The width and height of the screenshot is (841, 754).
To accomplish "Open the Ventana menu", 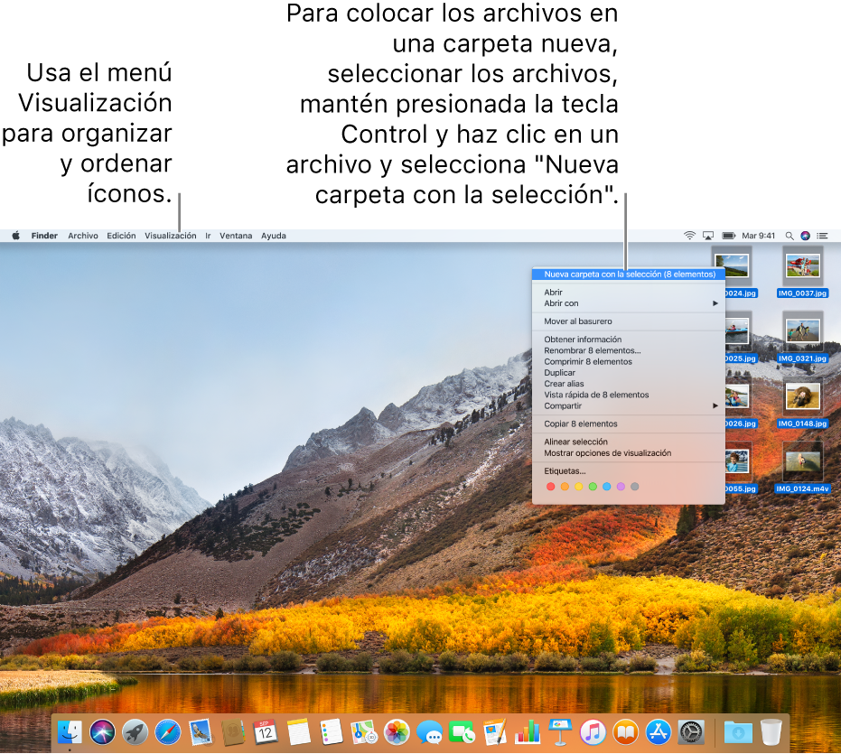I will point(236,236).
